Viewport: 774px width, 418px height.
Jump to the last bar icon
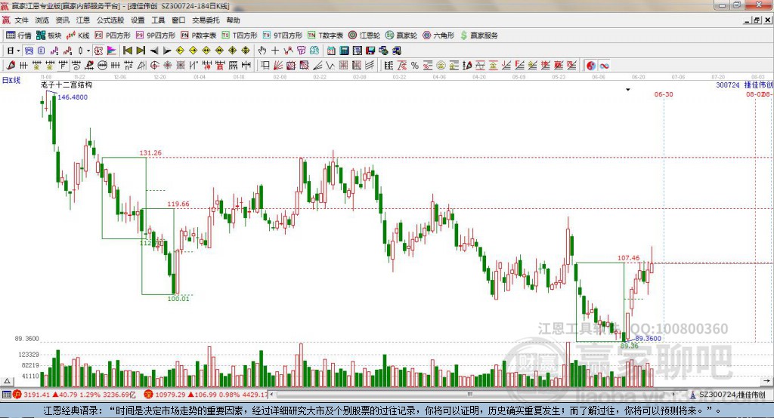click(141, 51)
